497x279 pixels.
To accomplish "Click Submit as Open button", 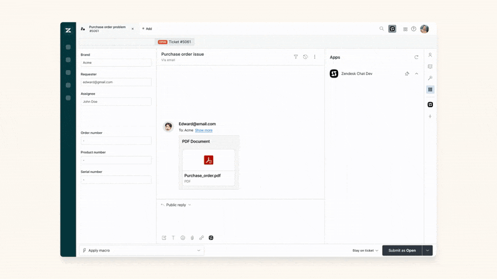I will pyautogui.click(x=402, y=250).
